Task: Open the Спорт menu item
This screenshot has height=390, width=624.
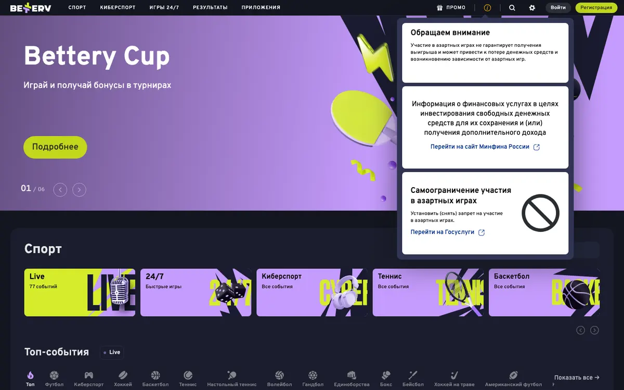Action: point(77,8)
